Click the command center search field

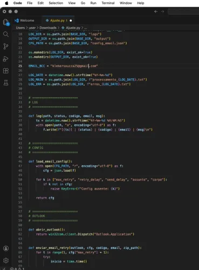pyautogui.click(x=183, y=11)
